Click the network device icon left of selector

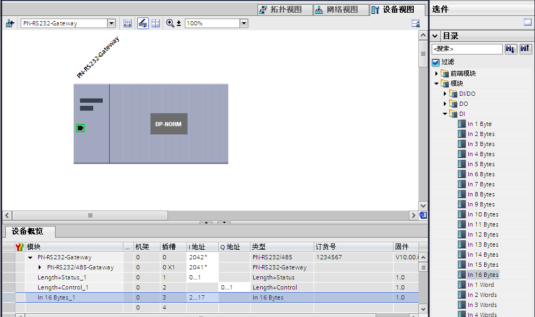tap(10, 23)
